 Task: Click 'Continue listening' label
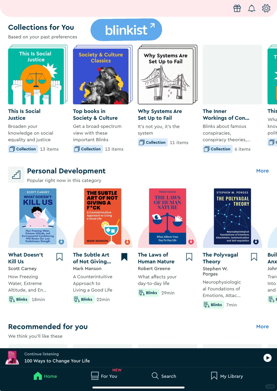42,354
